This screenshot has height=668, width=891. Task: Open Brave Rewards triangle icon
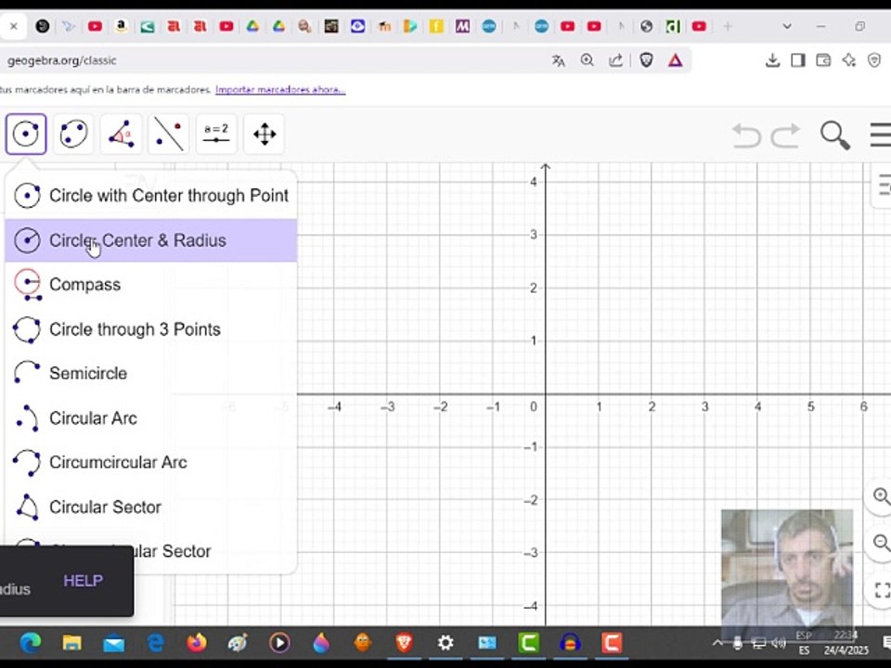675,60
